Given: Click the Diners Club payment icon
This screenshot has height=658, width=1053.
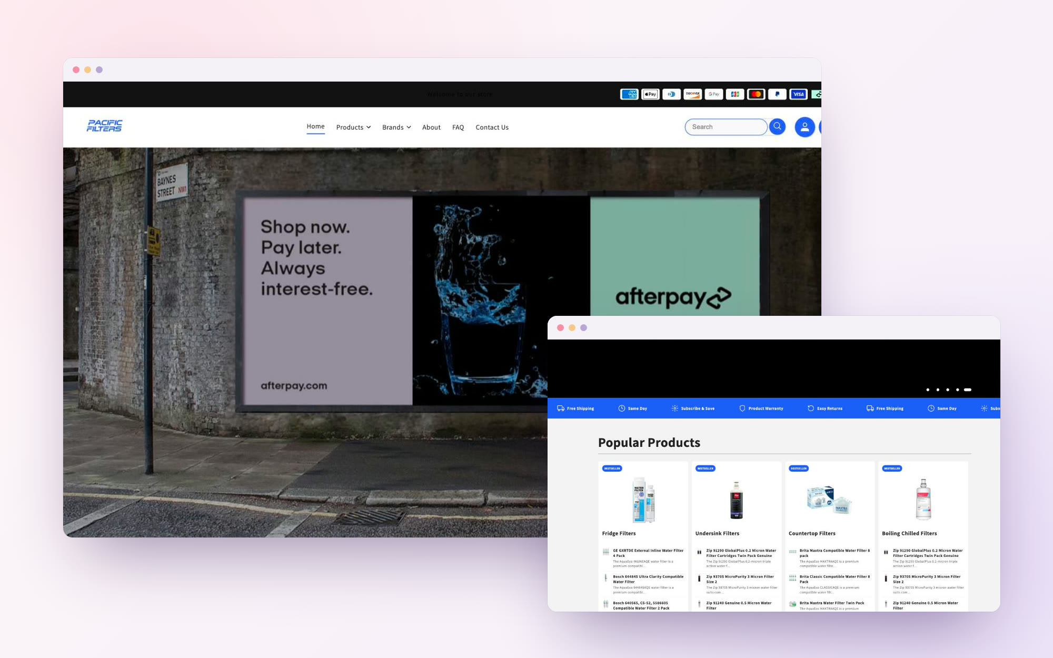Looking at the screenshot, I should pos(671,94).
